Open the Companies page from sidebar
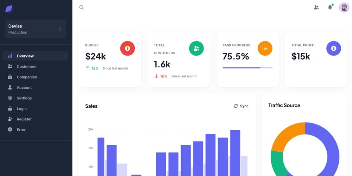Screen dimensions: 352x176 26,77
